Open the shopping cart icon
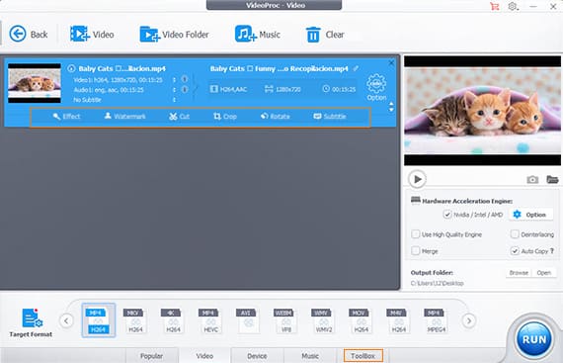563x363 pixels. [495, 7]
